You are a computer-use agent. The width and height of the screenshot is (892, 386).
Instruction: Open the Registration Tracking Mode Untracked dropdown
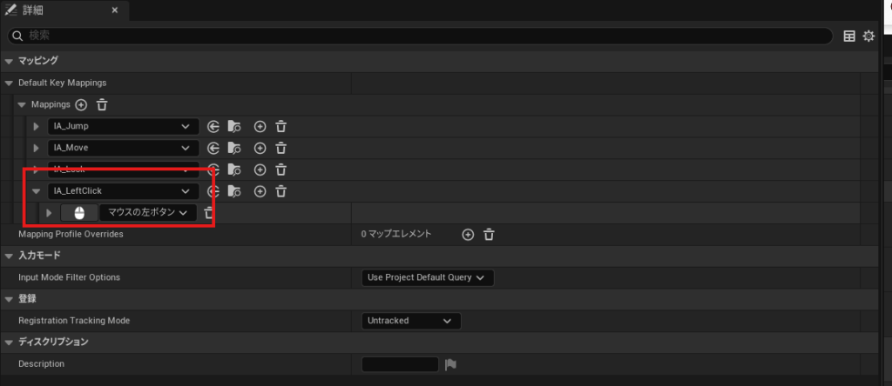tap(410, 321)
